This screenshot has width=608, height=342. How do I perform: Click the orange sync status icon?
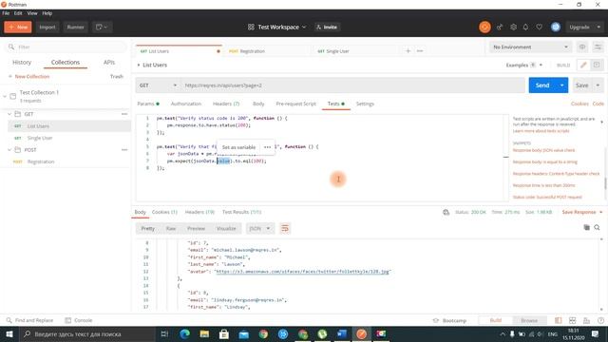[484, 28]
